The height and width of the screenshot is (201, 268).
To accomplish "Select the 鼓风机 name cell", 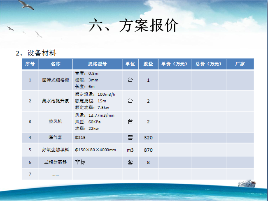I will [56, 122].
